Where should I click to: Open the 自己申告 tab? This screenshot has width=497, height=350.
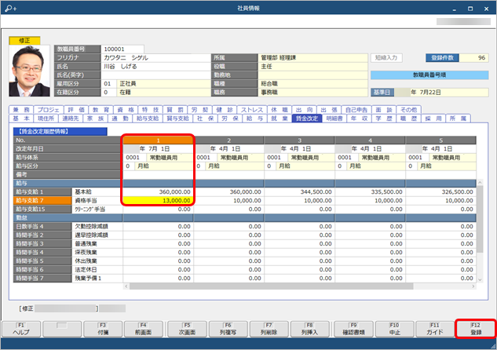pos(356,110)
